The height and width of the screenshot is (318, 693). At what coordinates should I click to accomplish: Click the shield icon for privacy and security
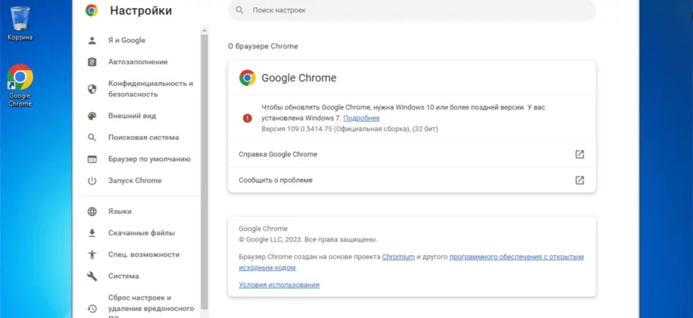(x=92, y=89)
